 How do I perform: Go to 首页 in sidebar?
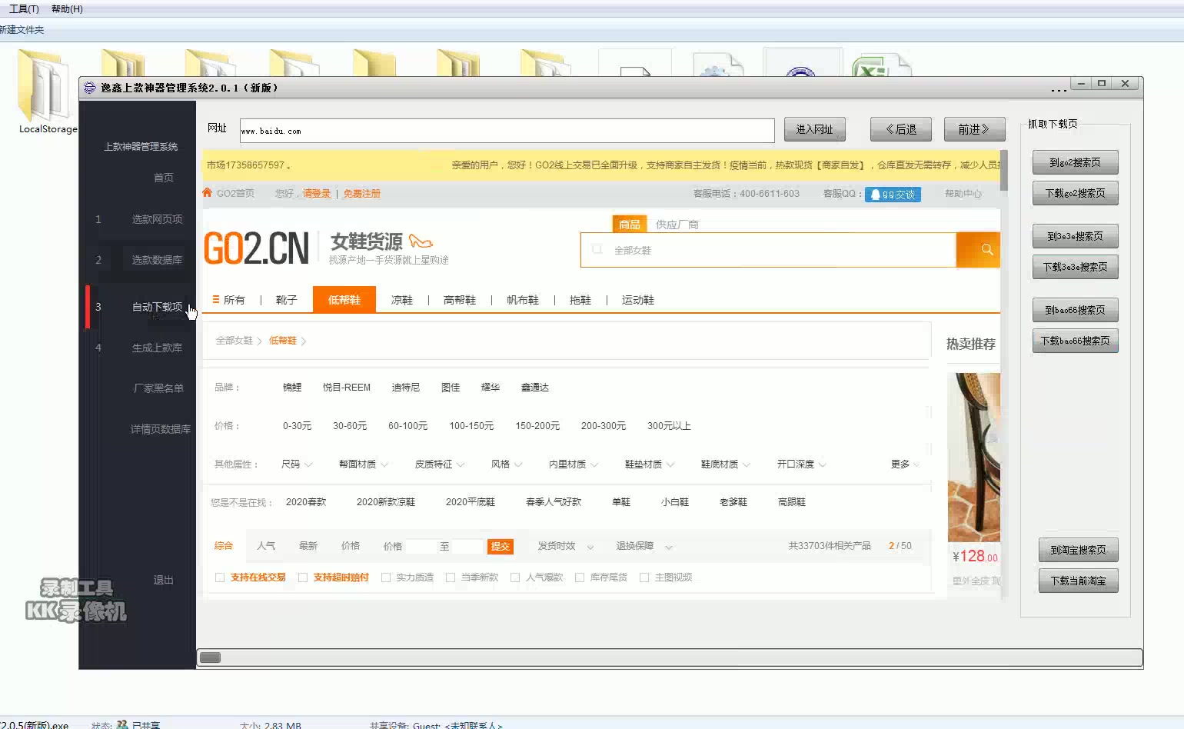[x=164, y=178]
